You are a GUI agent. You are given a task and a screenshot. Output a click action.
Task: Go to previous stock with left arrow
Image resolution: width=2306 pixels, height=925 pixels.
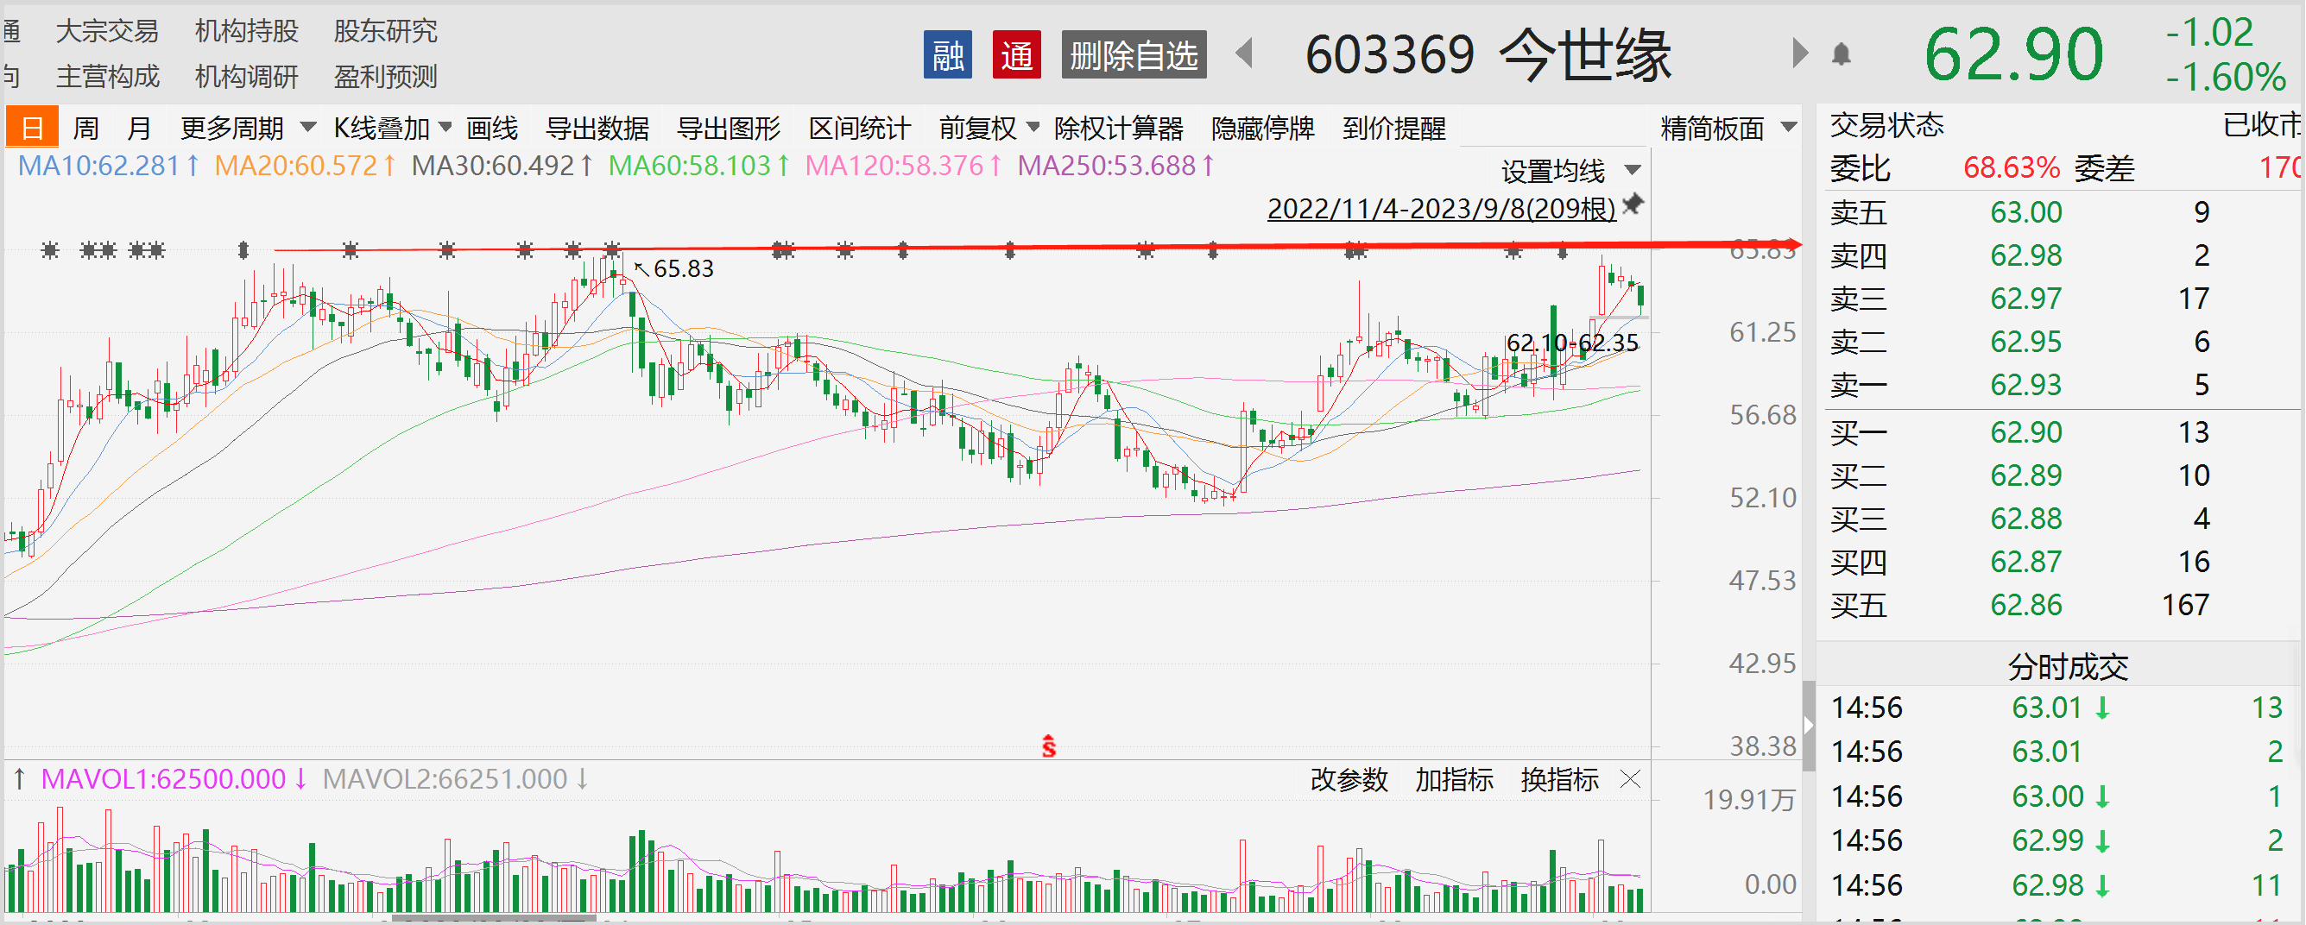pyautogui.click(x=1243, y=53)
